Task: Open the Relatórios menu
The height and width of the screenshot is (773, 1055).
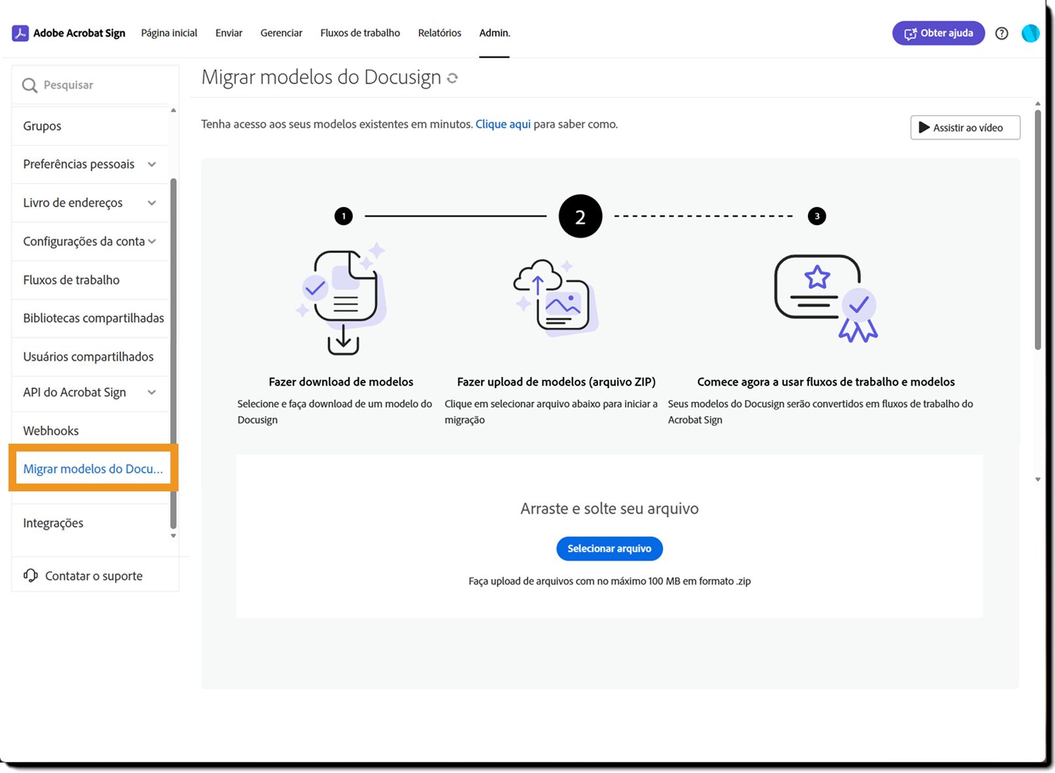Action: coord(439,33)
